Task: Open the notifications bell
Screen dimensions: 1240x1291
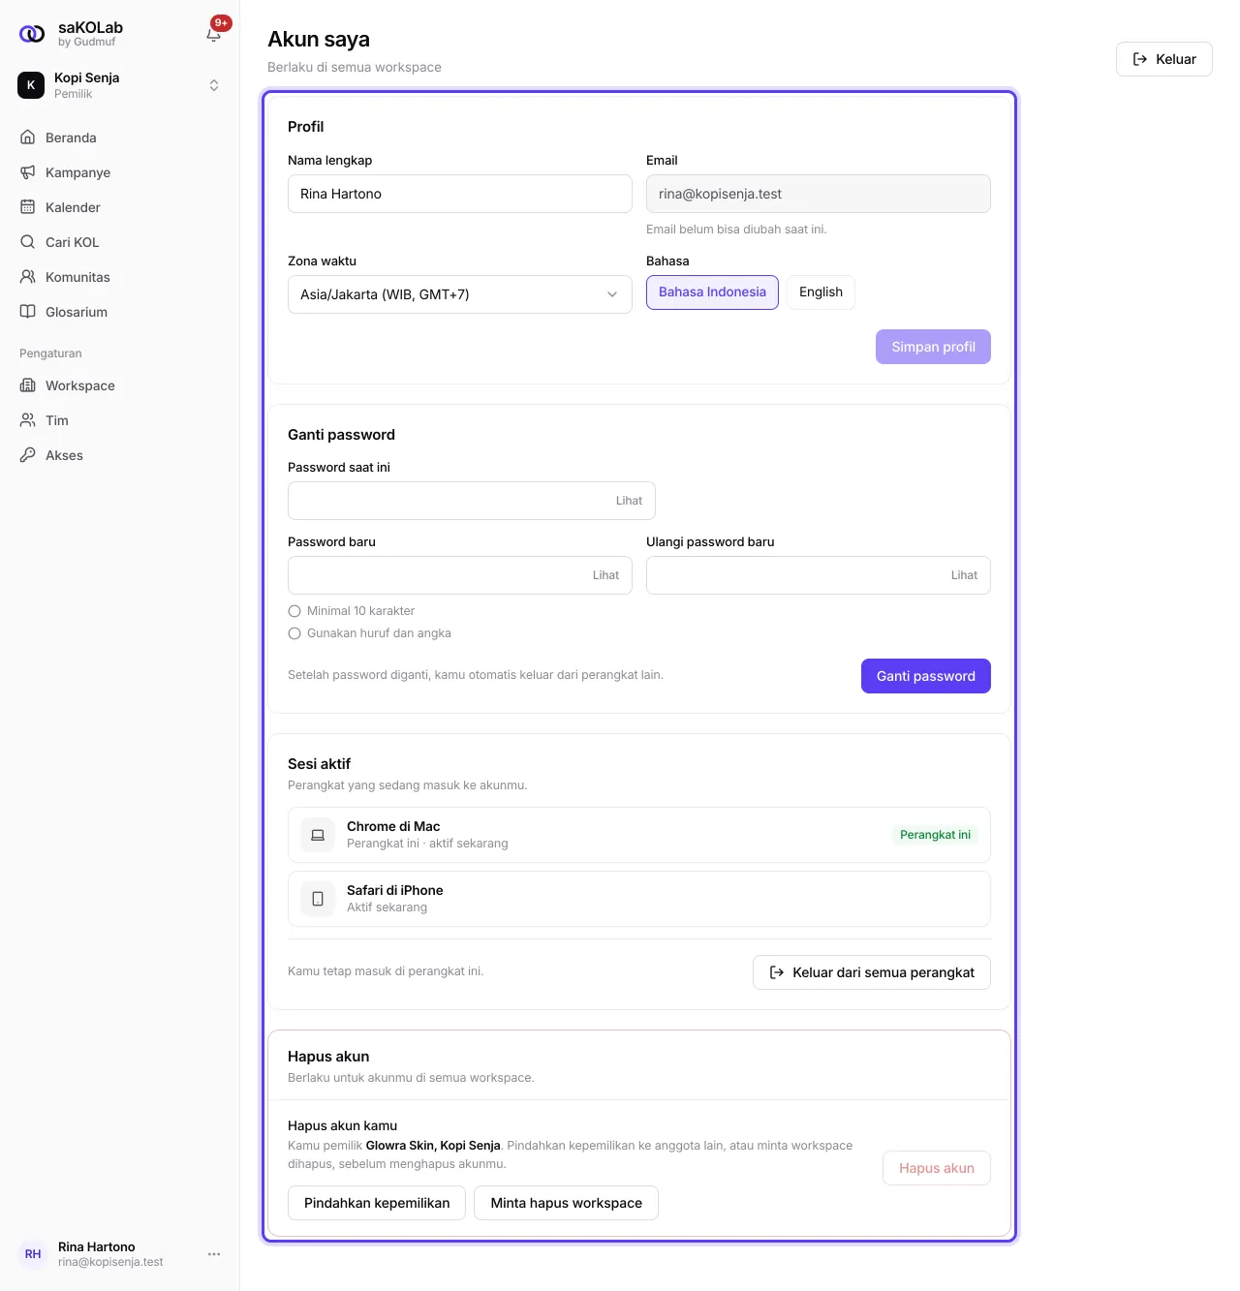Action: pyautogui.click(x=214, y=34)
